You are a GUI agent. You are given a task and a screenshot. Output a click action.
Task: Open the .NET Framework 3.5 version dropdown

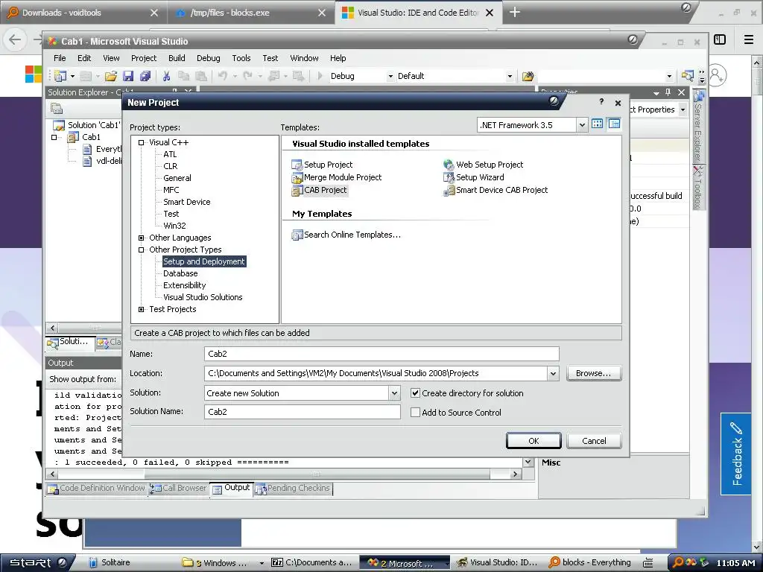click(582, 125)
